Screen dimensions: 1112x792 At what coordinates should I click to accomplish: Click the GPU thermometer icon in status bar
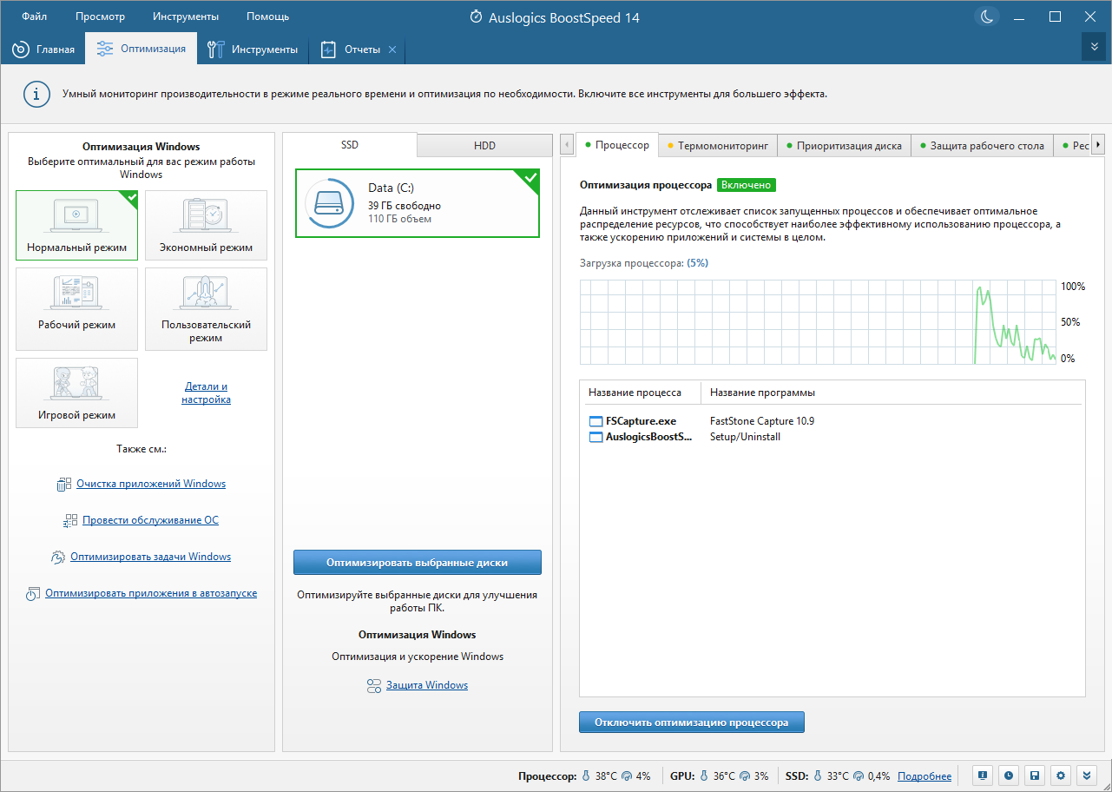(704, 776)
